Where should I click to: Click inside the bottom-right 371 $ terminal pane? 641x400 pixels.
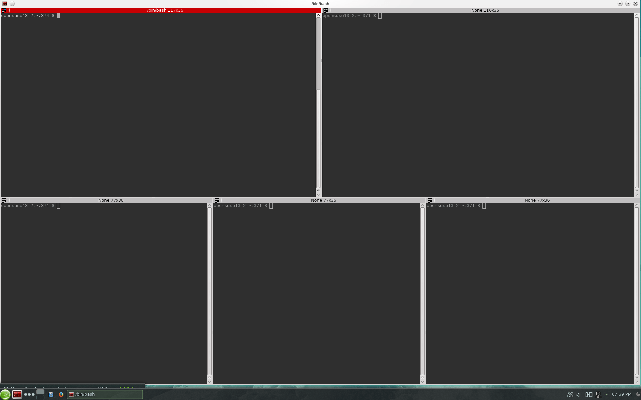click(x=530, y=293)
